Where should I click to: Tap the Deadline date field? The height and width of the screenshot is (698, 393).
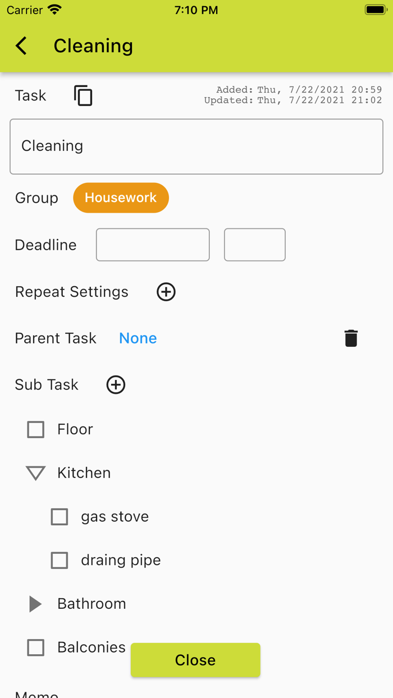[x=152, y=245]
